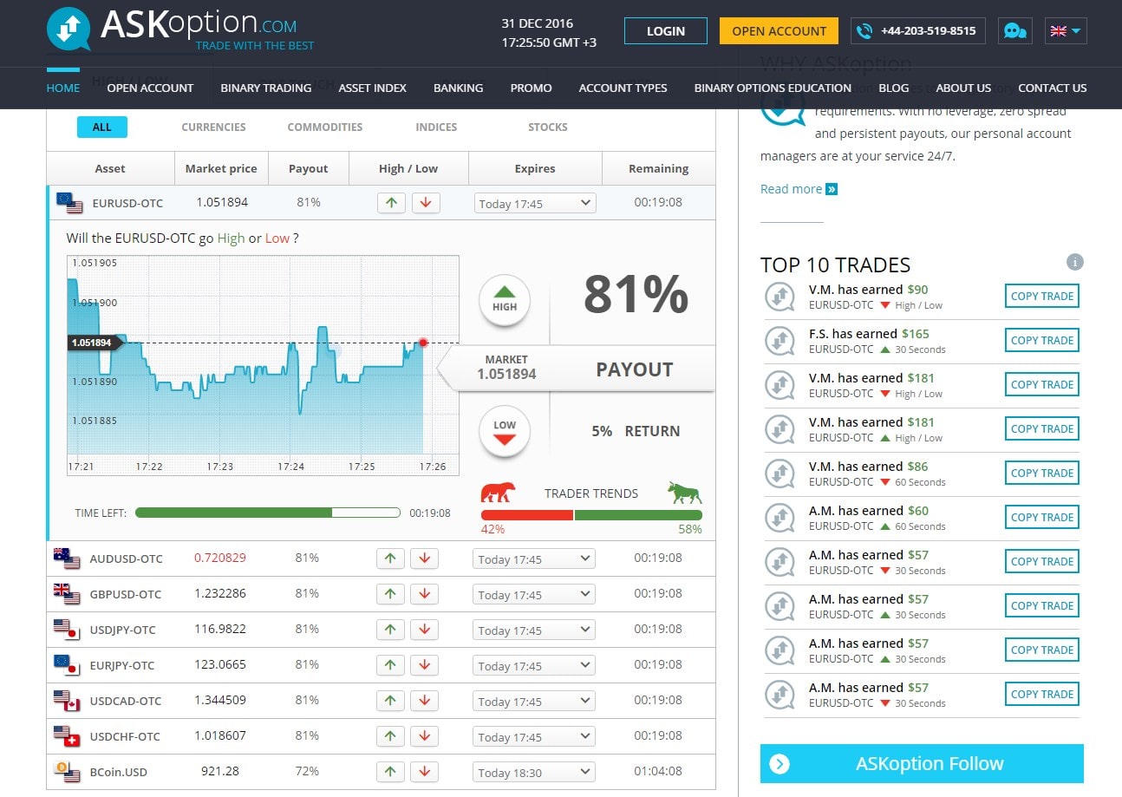Open live chat bubbles icon

click(1014, 31)
